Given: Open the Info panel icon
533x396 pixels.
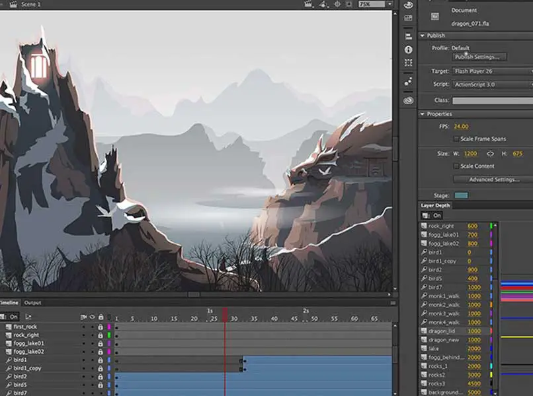Looking at the screenshot, I should [x=408, y=50].
